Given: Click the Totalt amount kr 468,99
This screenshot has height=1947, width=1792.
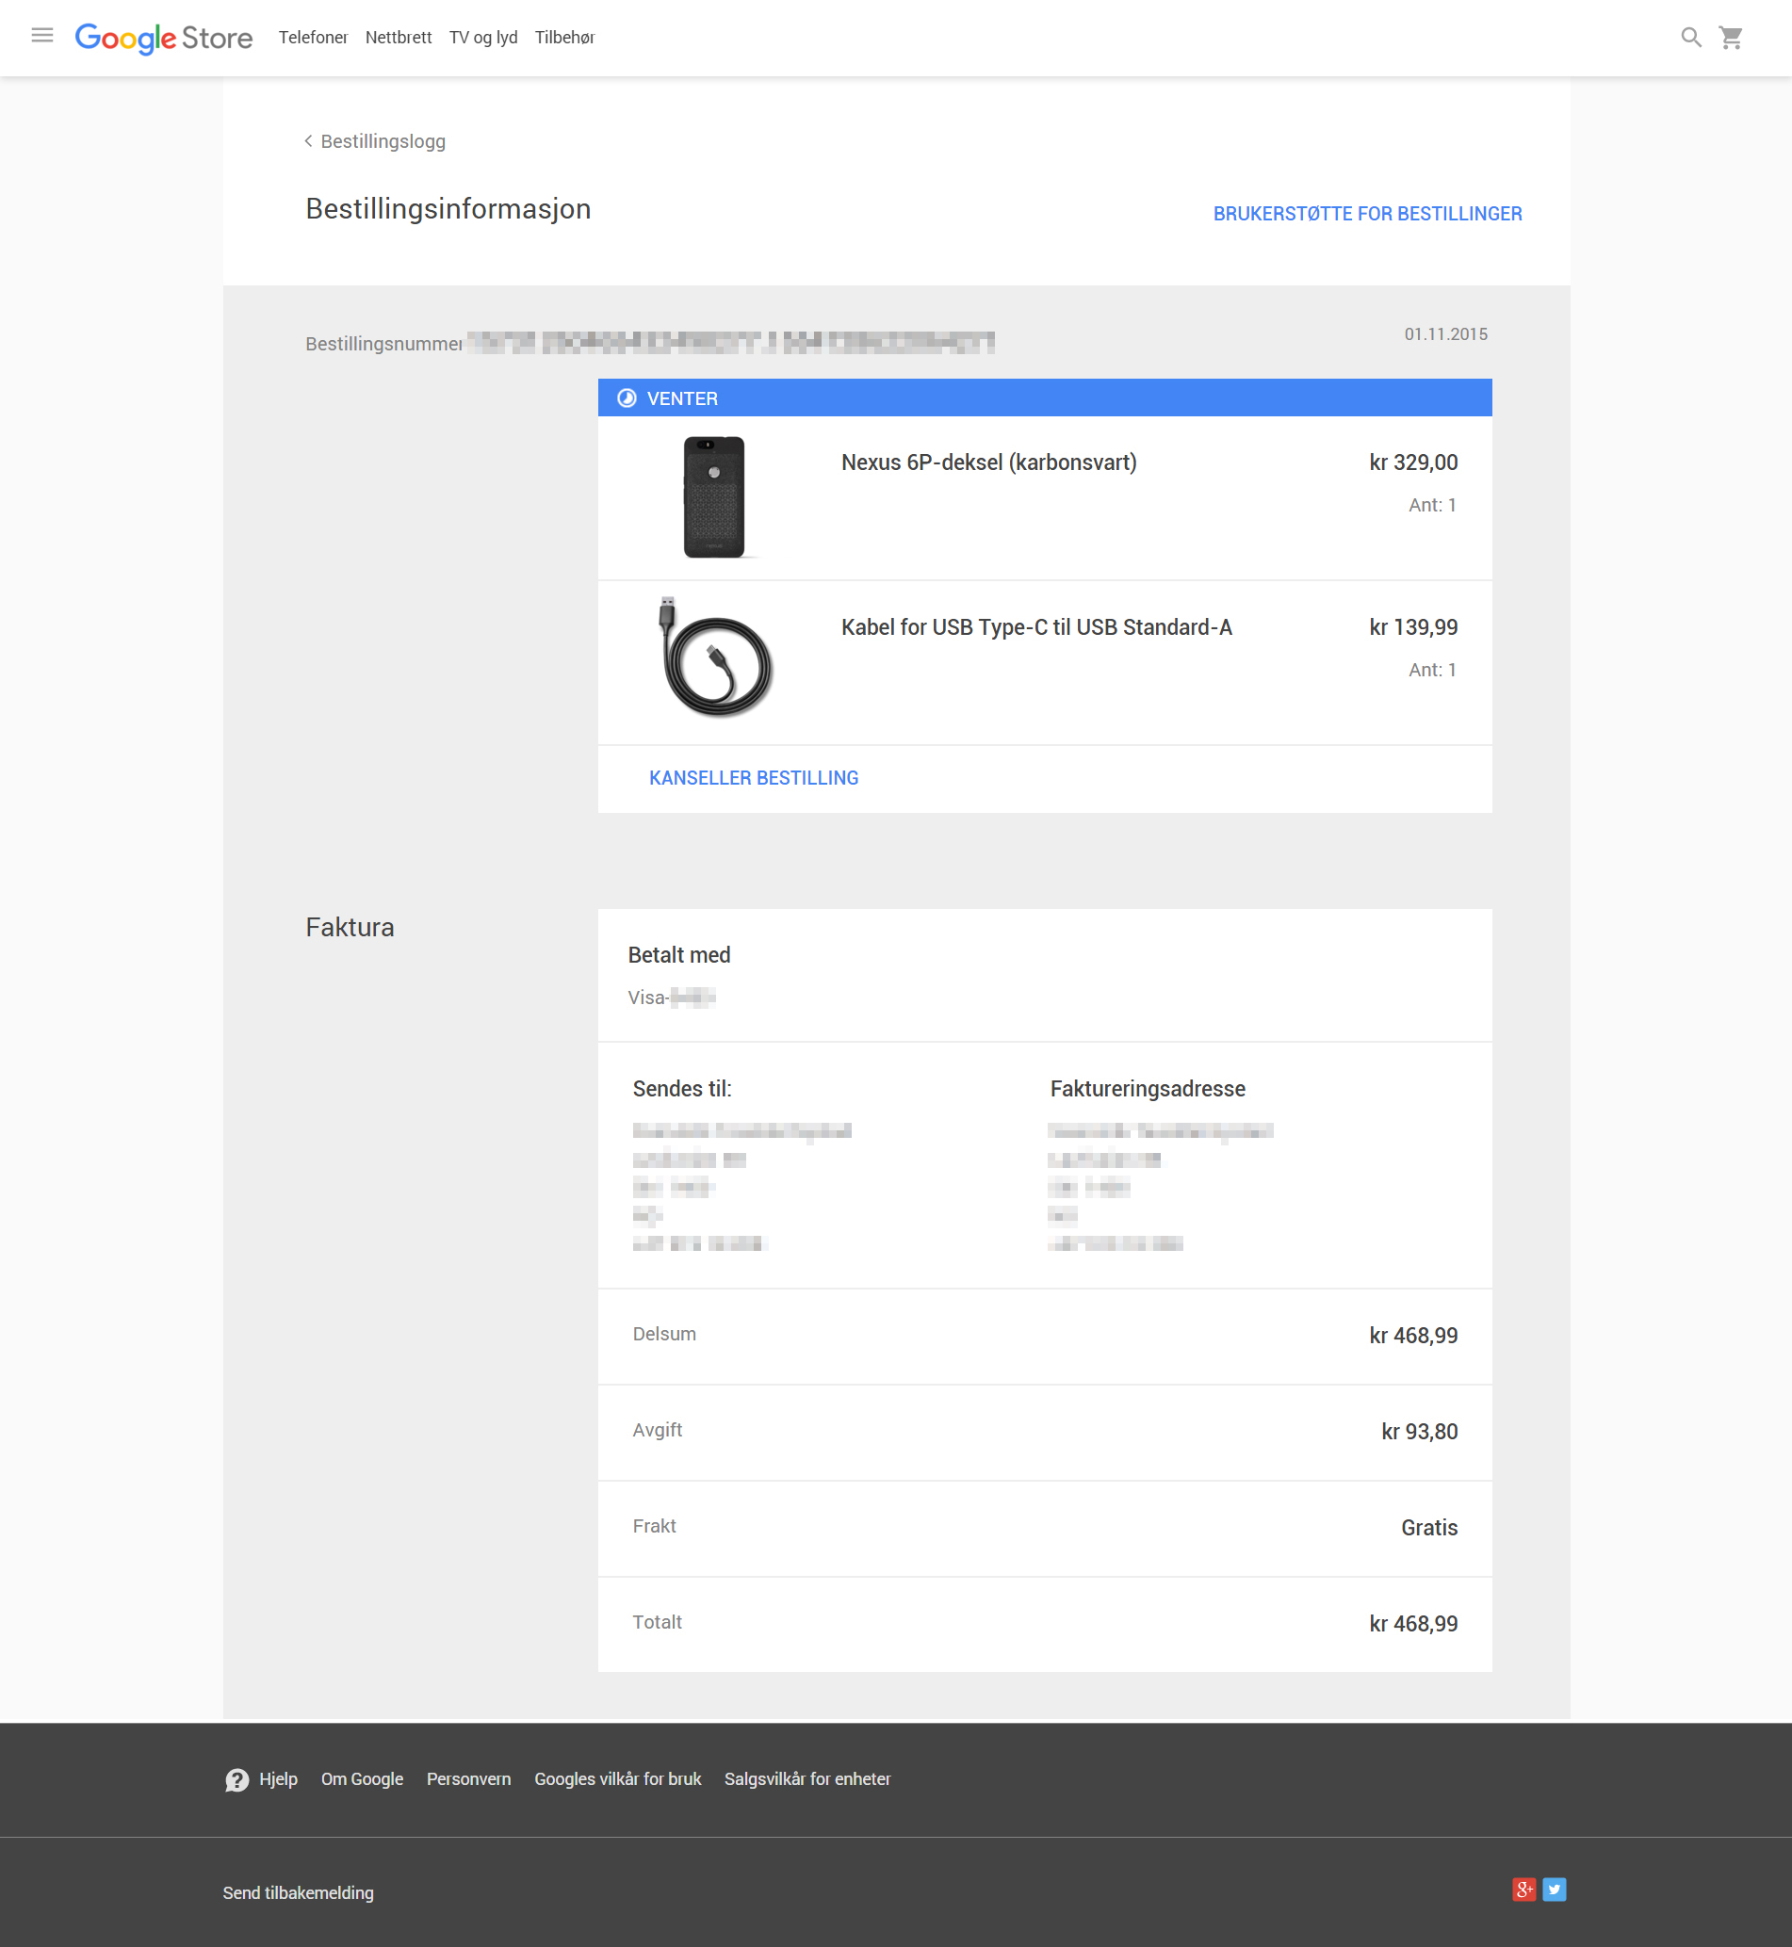Looking at the screenshot, I should (1413, 1623).
